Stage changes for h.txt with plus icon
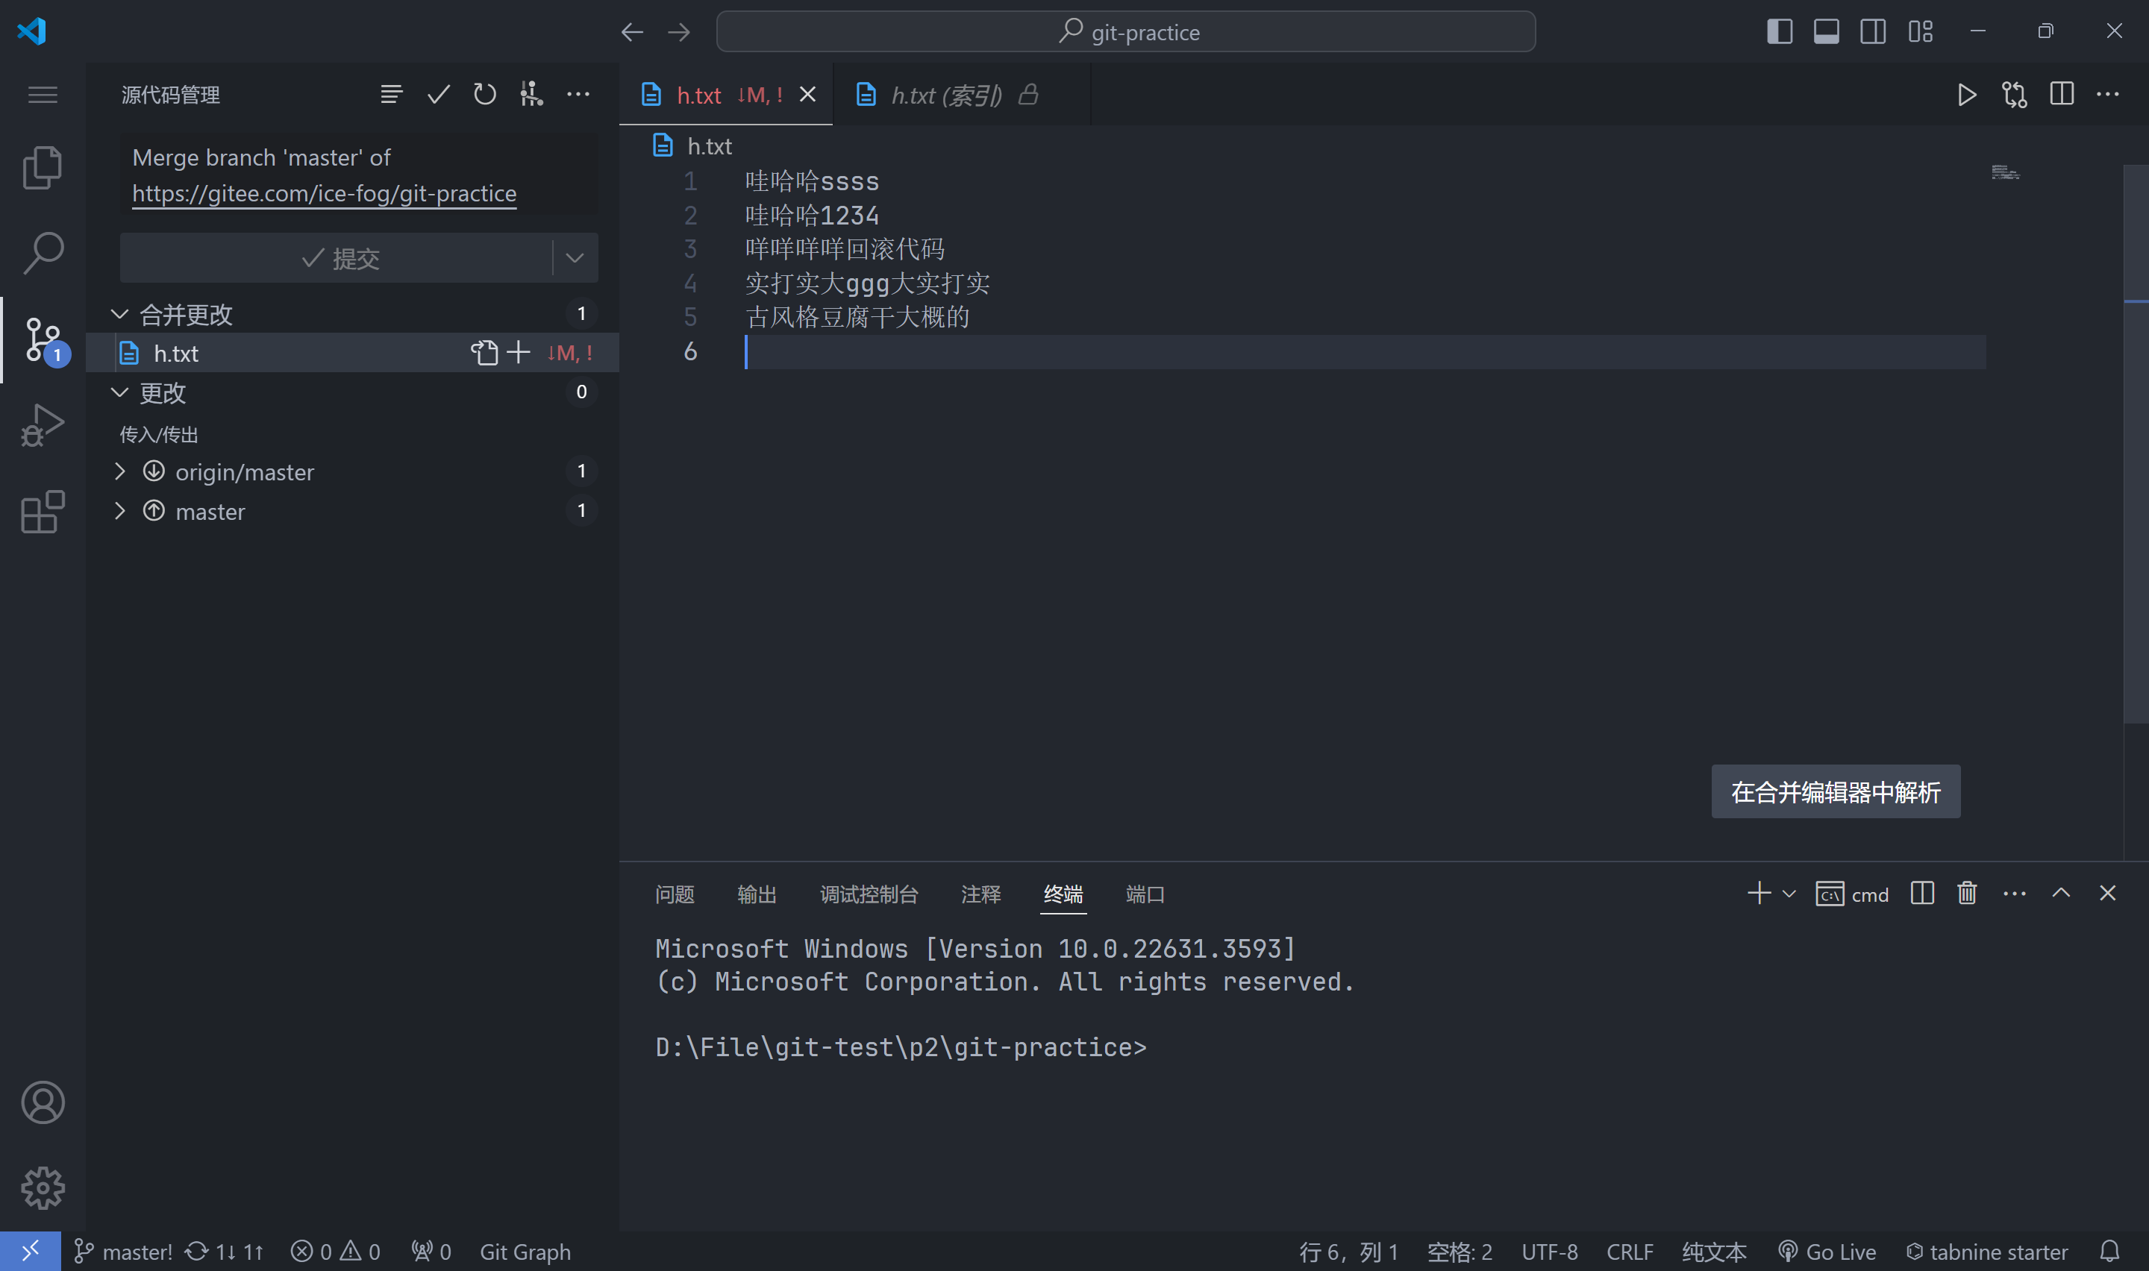Image resolution: width=2149 pixels, height=1271 pixels. [519, 353]
